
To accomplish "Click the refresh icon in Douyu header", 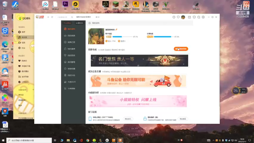I will [52, 17].
